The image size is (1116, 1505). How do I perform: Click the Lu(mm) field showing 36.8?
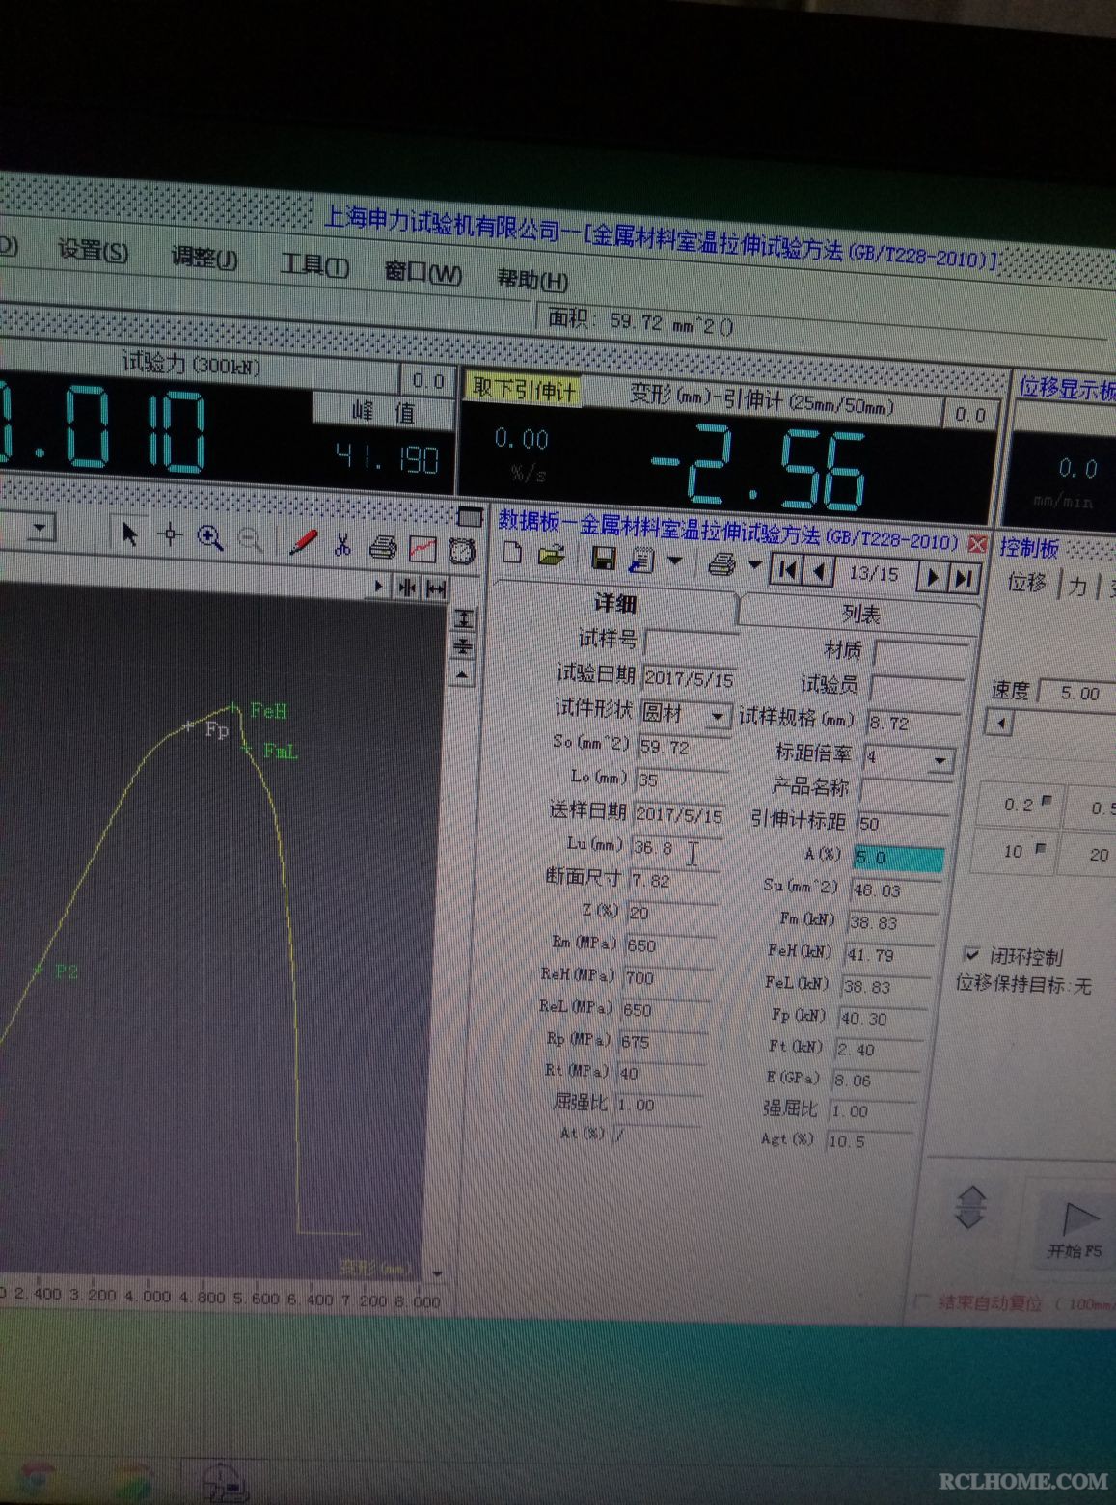coord(677,849)
